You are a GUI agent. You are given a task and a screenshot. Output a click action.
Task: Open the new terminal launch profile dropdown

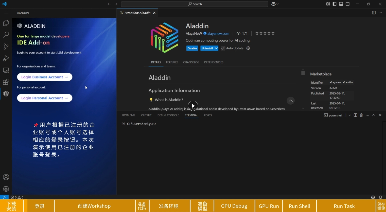point(350,115)
